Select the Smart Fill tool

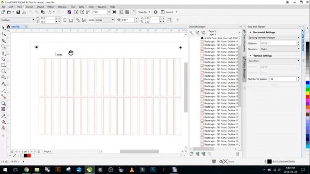coord(3,128)
